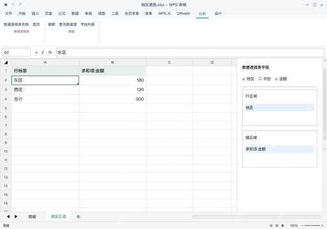Click the cell with value 300
This screenshot has height=229, width=327.
(112, 99)
